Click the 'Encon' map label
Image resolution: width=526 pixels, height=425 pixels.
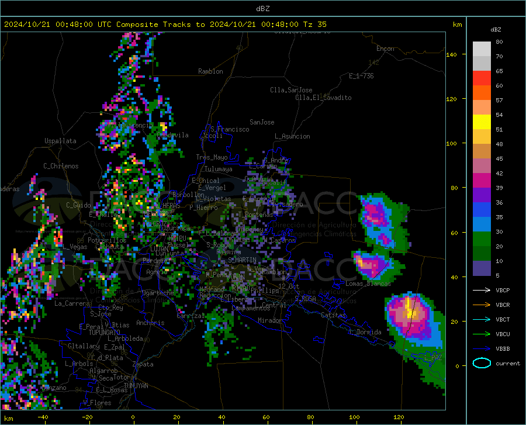pyautogui.click(x=385, y=49)
